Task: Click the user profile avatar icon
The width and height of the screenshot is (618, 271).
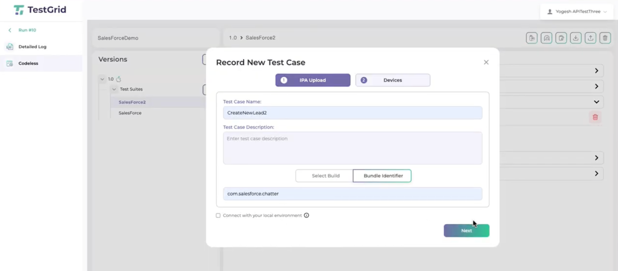Action: pos(550,12)
